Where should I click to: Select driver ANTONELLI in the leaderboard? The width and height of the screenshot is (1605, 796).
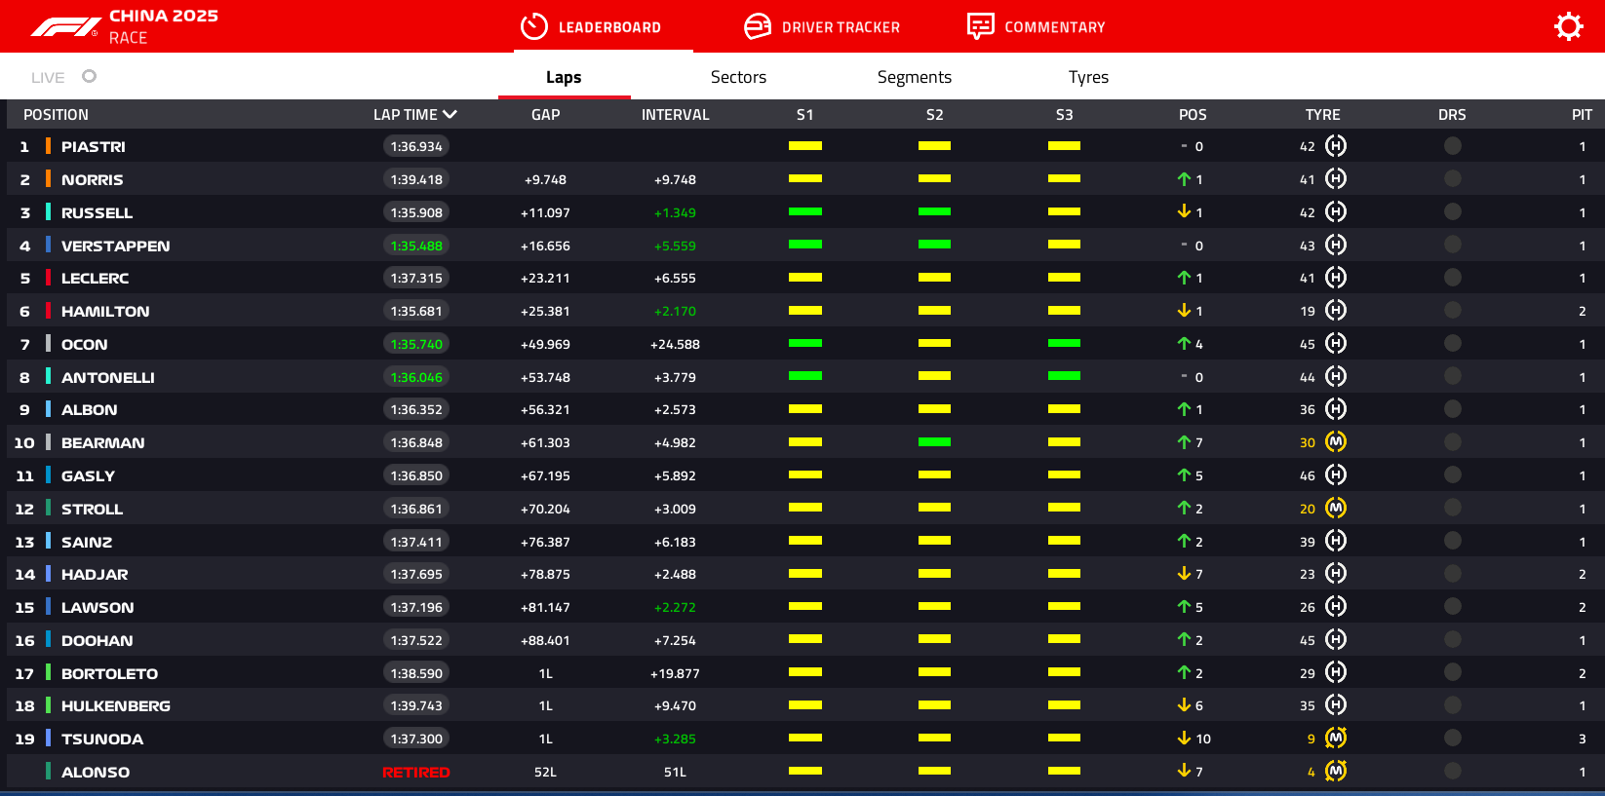tap(108, 378)
